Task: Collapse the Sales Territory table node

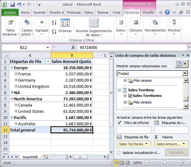Action: (x=120, y=90)
